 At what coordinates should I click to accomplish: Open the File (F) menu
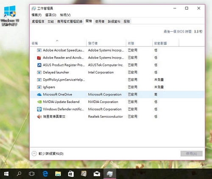36,15
